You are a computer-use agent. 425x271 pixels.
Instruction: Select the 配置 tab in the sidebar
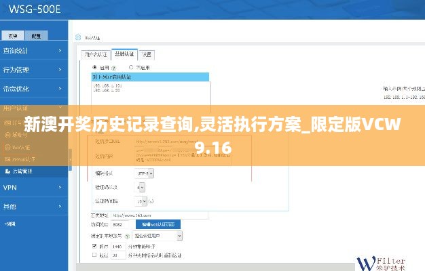pyautogui.click(x=36, y=35)
